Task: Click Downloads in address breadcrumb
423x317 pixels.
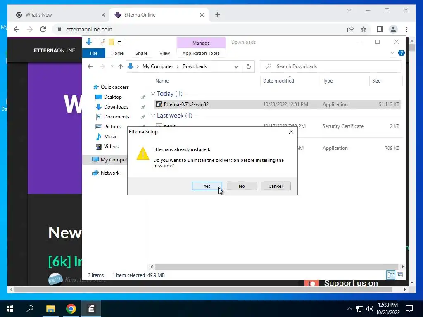Action: tap(195, 66)
